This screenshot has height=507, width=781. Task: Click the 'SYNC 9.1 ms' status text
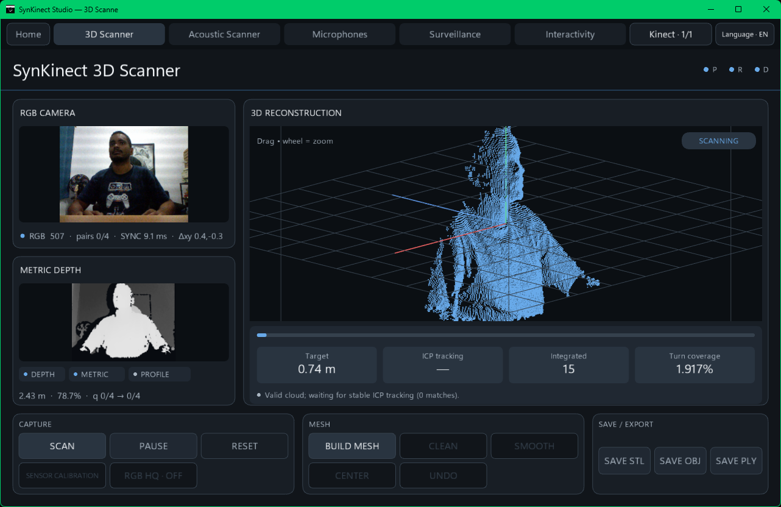click(x=144, y=236)
